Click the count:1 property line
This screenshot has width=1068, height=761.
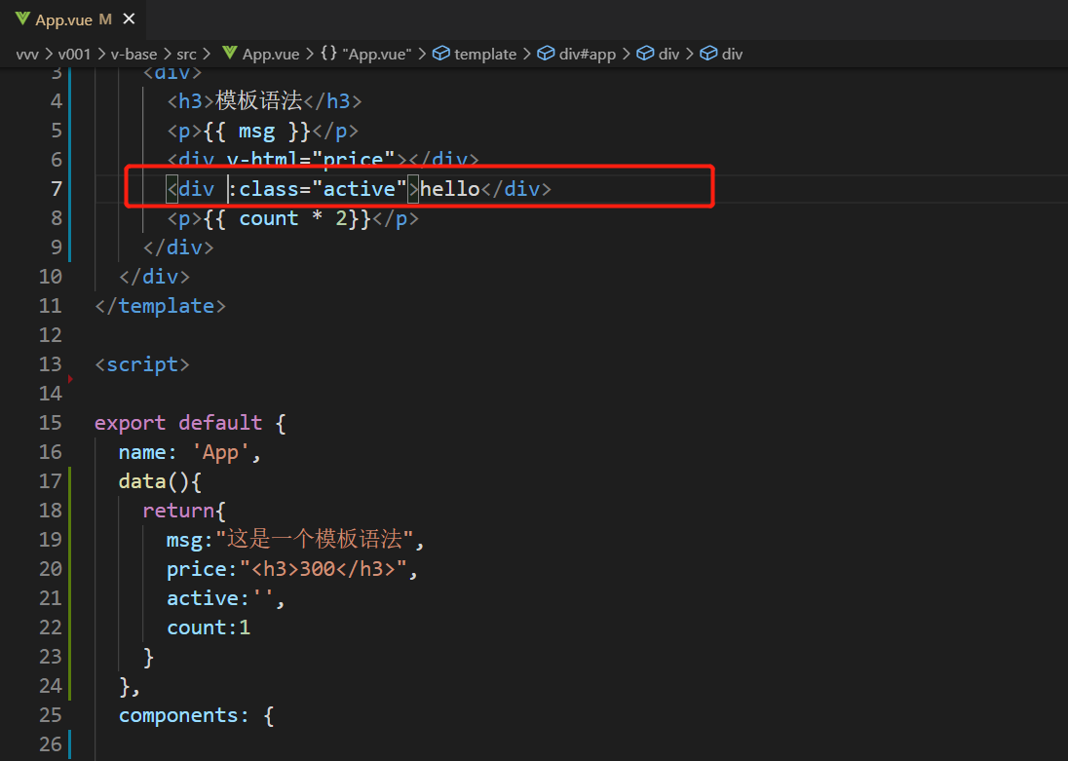tap(209, 628)
